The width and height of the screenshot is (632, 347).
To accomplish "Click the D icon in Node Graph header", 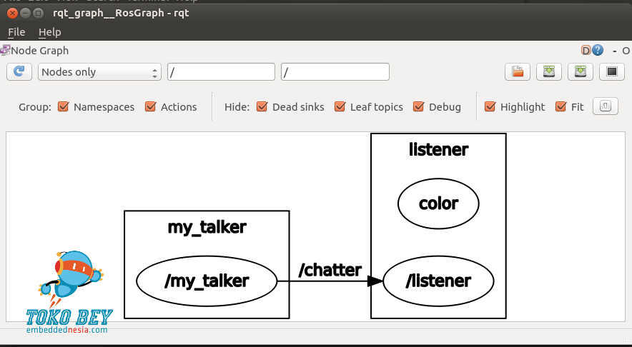I will point(586,51).
